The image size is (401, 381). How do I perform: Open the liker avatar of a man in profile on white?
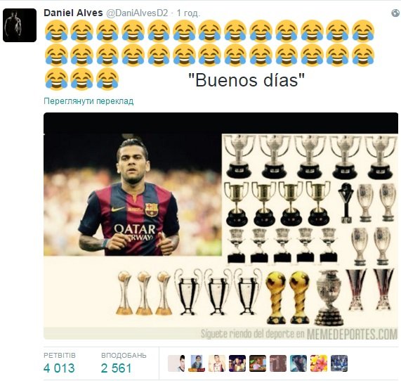point(176,363)
